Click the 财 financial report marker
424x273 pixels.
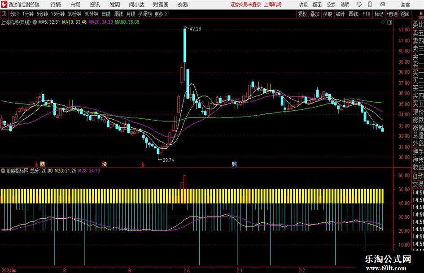coord(234,164)
